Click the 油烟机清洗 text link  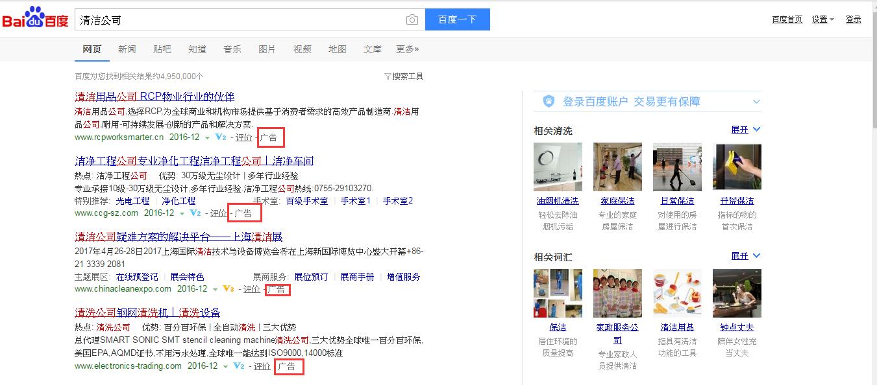click(558, 201)
